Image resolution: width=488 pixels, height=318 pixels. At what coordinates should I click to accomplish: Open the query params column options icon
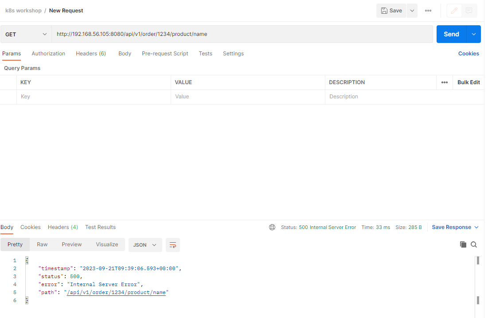click(x=444, y=82)
